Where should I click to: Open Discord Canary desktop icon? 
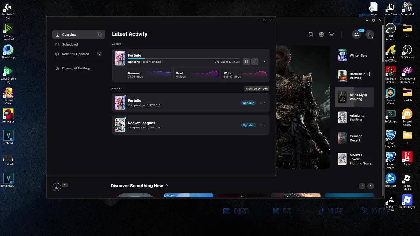407,118
